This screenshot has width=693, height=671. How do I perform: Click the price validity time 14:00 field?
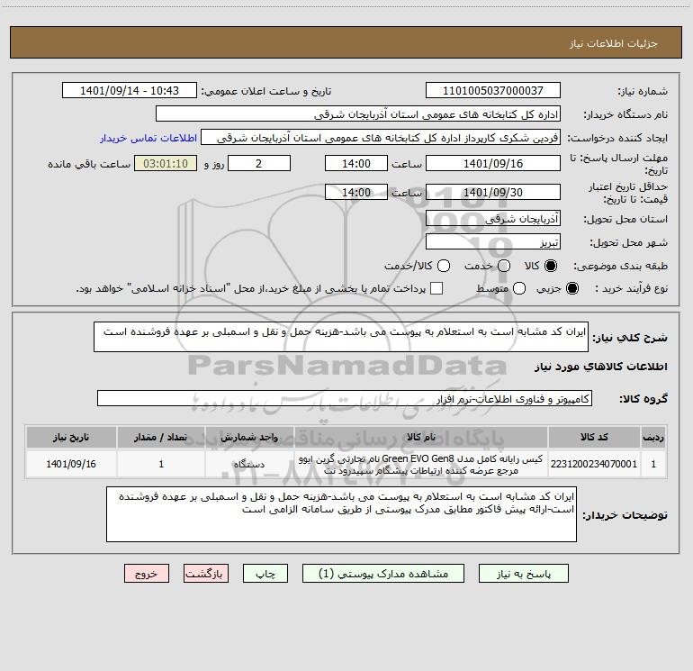tap(356, 192)
